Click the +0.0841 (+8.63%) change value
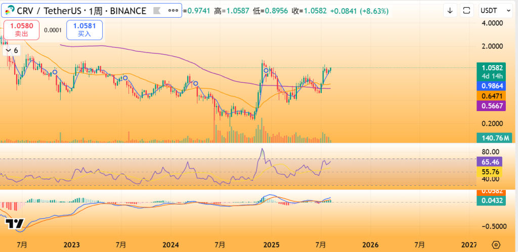Viewport: 518px width, 252px height. click(x=360, y=11)
